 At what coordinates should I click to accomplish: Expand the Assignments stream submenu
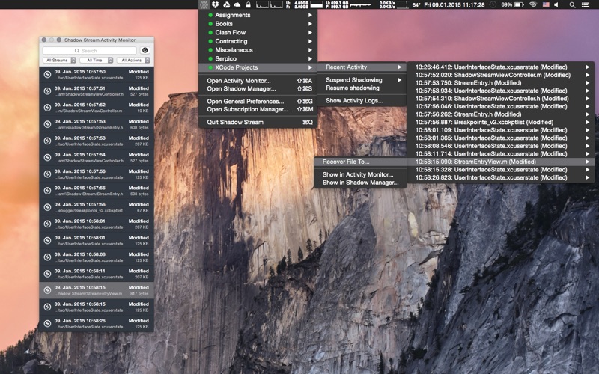click(258, 15)
